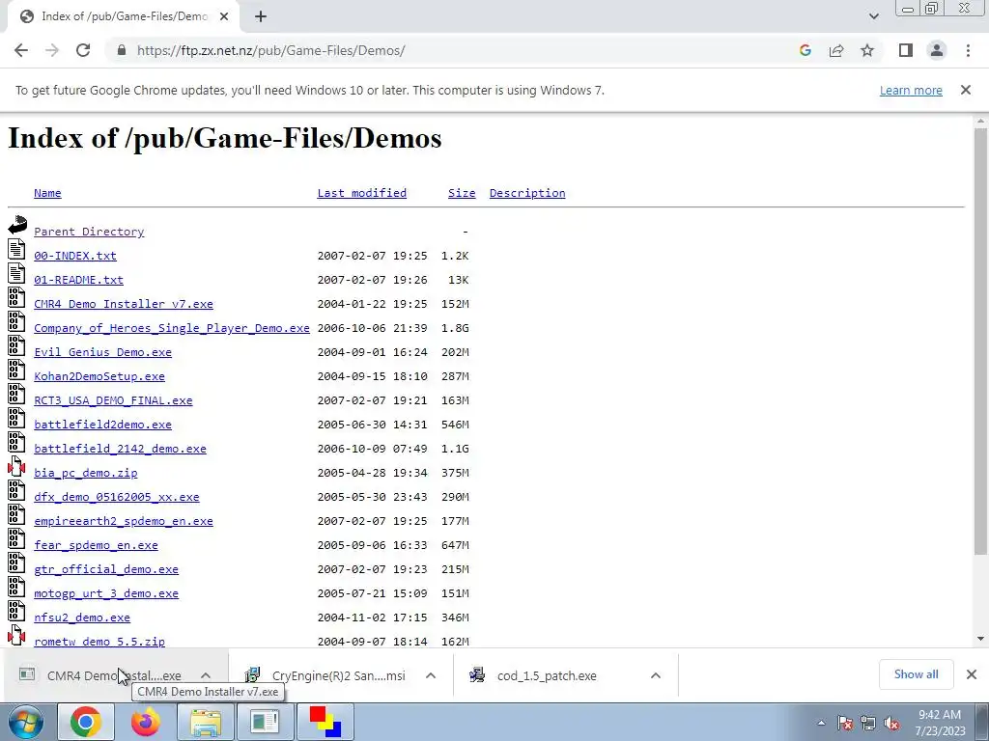Expand options for CMR4 Demo Installer download
Screen dimensions: 989x741
pos(206,675)
